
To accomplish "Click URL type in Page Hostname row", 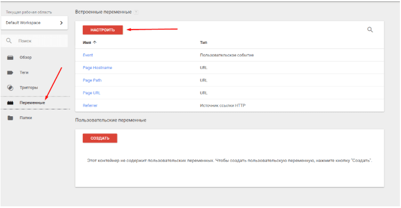I will [x=204, y=68].
